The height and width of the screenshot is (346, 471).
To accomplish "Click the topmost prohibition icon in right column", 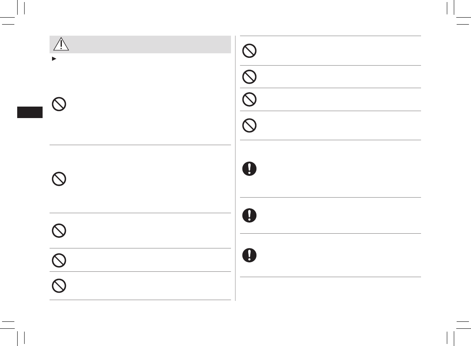I will [x=249, y=51].
